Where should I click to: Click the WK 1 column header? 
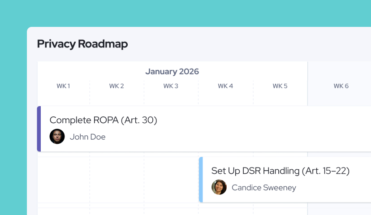coord(63,86)
